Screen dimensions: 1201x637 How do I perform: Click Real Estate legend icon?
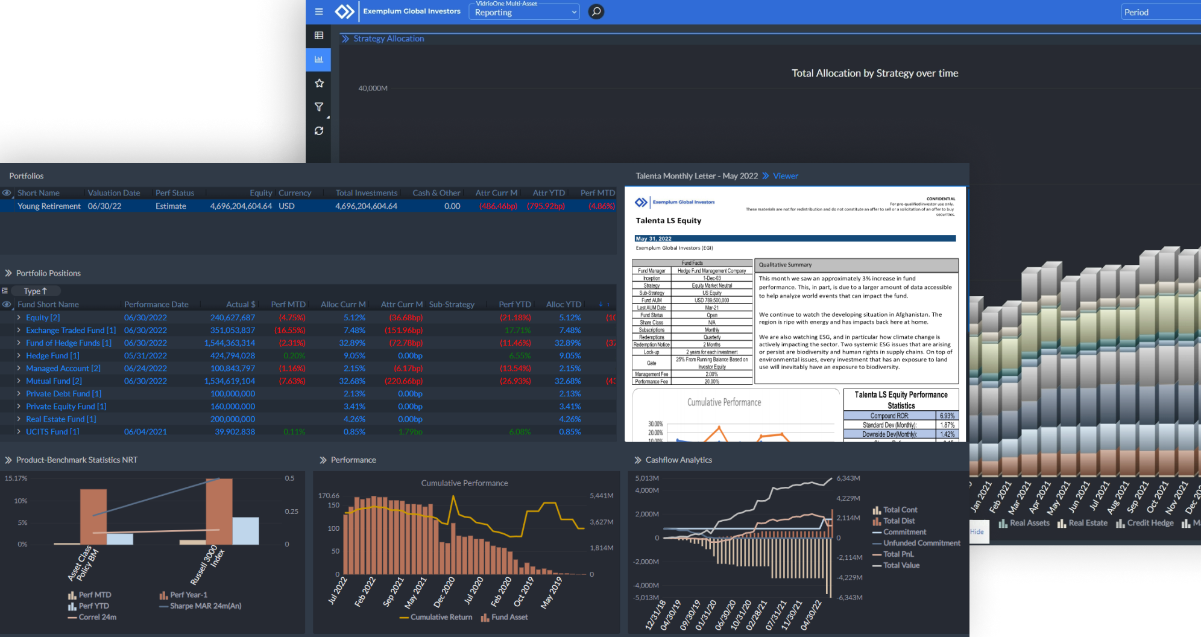1062,523
